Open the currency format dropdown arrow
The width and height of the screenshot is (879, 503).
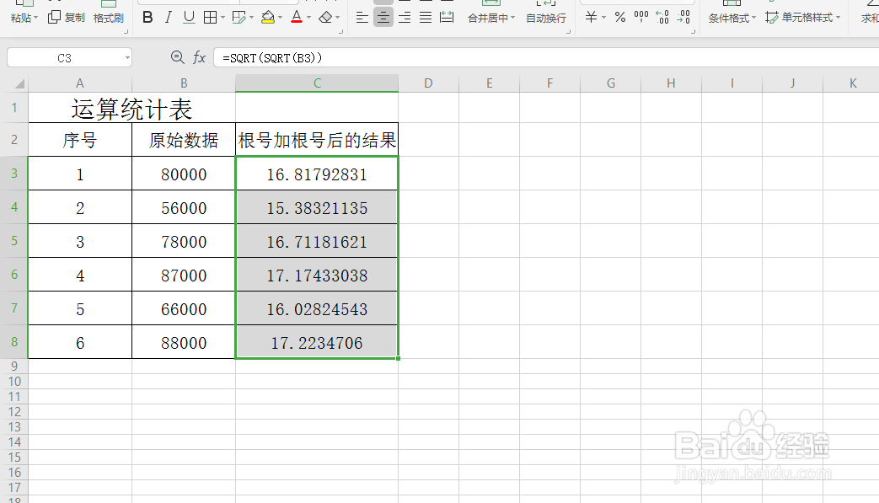coord(603,18)
